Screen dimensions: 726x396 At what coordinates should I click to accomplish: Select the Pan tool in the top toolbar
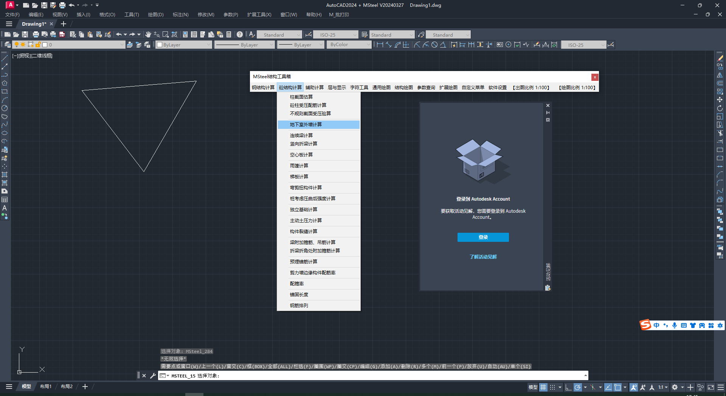point(148,34)
